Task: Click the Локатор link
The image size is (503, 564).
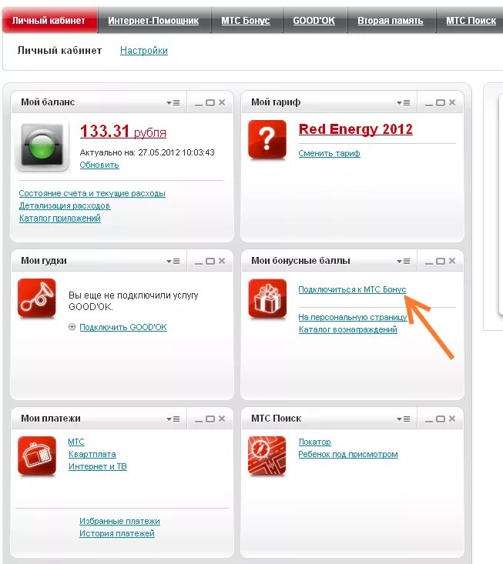Action: (x=315, y=442)
